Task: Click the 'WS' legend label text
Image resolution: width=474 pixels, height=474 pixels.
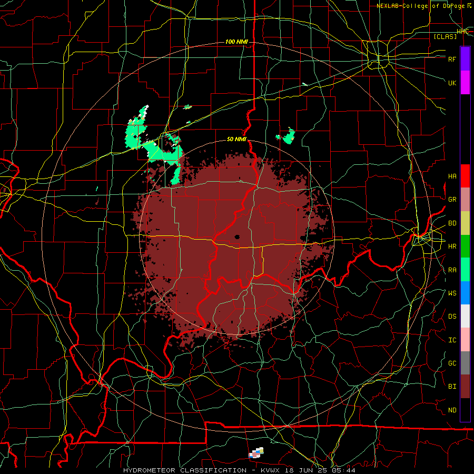Action: pos(452,293)
